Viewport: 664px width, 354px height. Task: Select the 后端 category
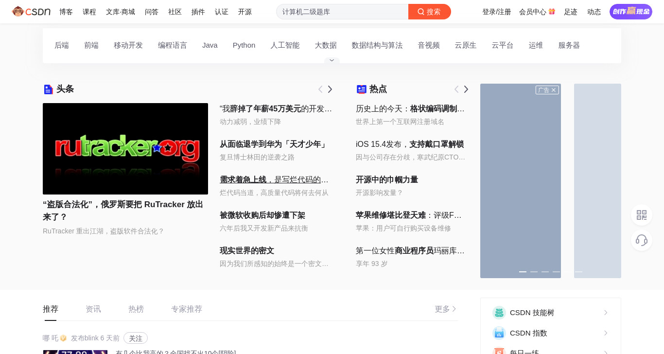tap(62, 45)
